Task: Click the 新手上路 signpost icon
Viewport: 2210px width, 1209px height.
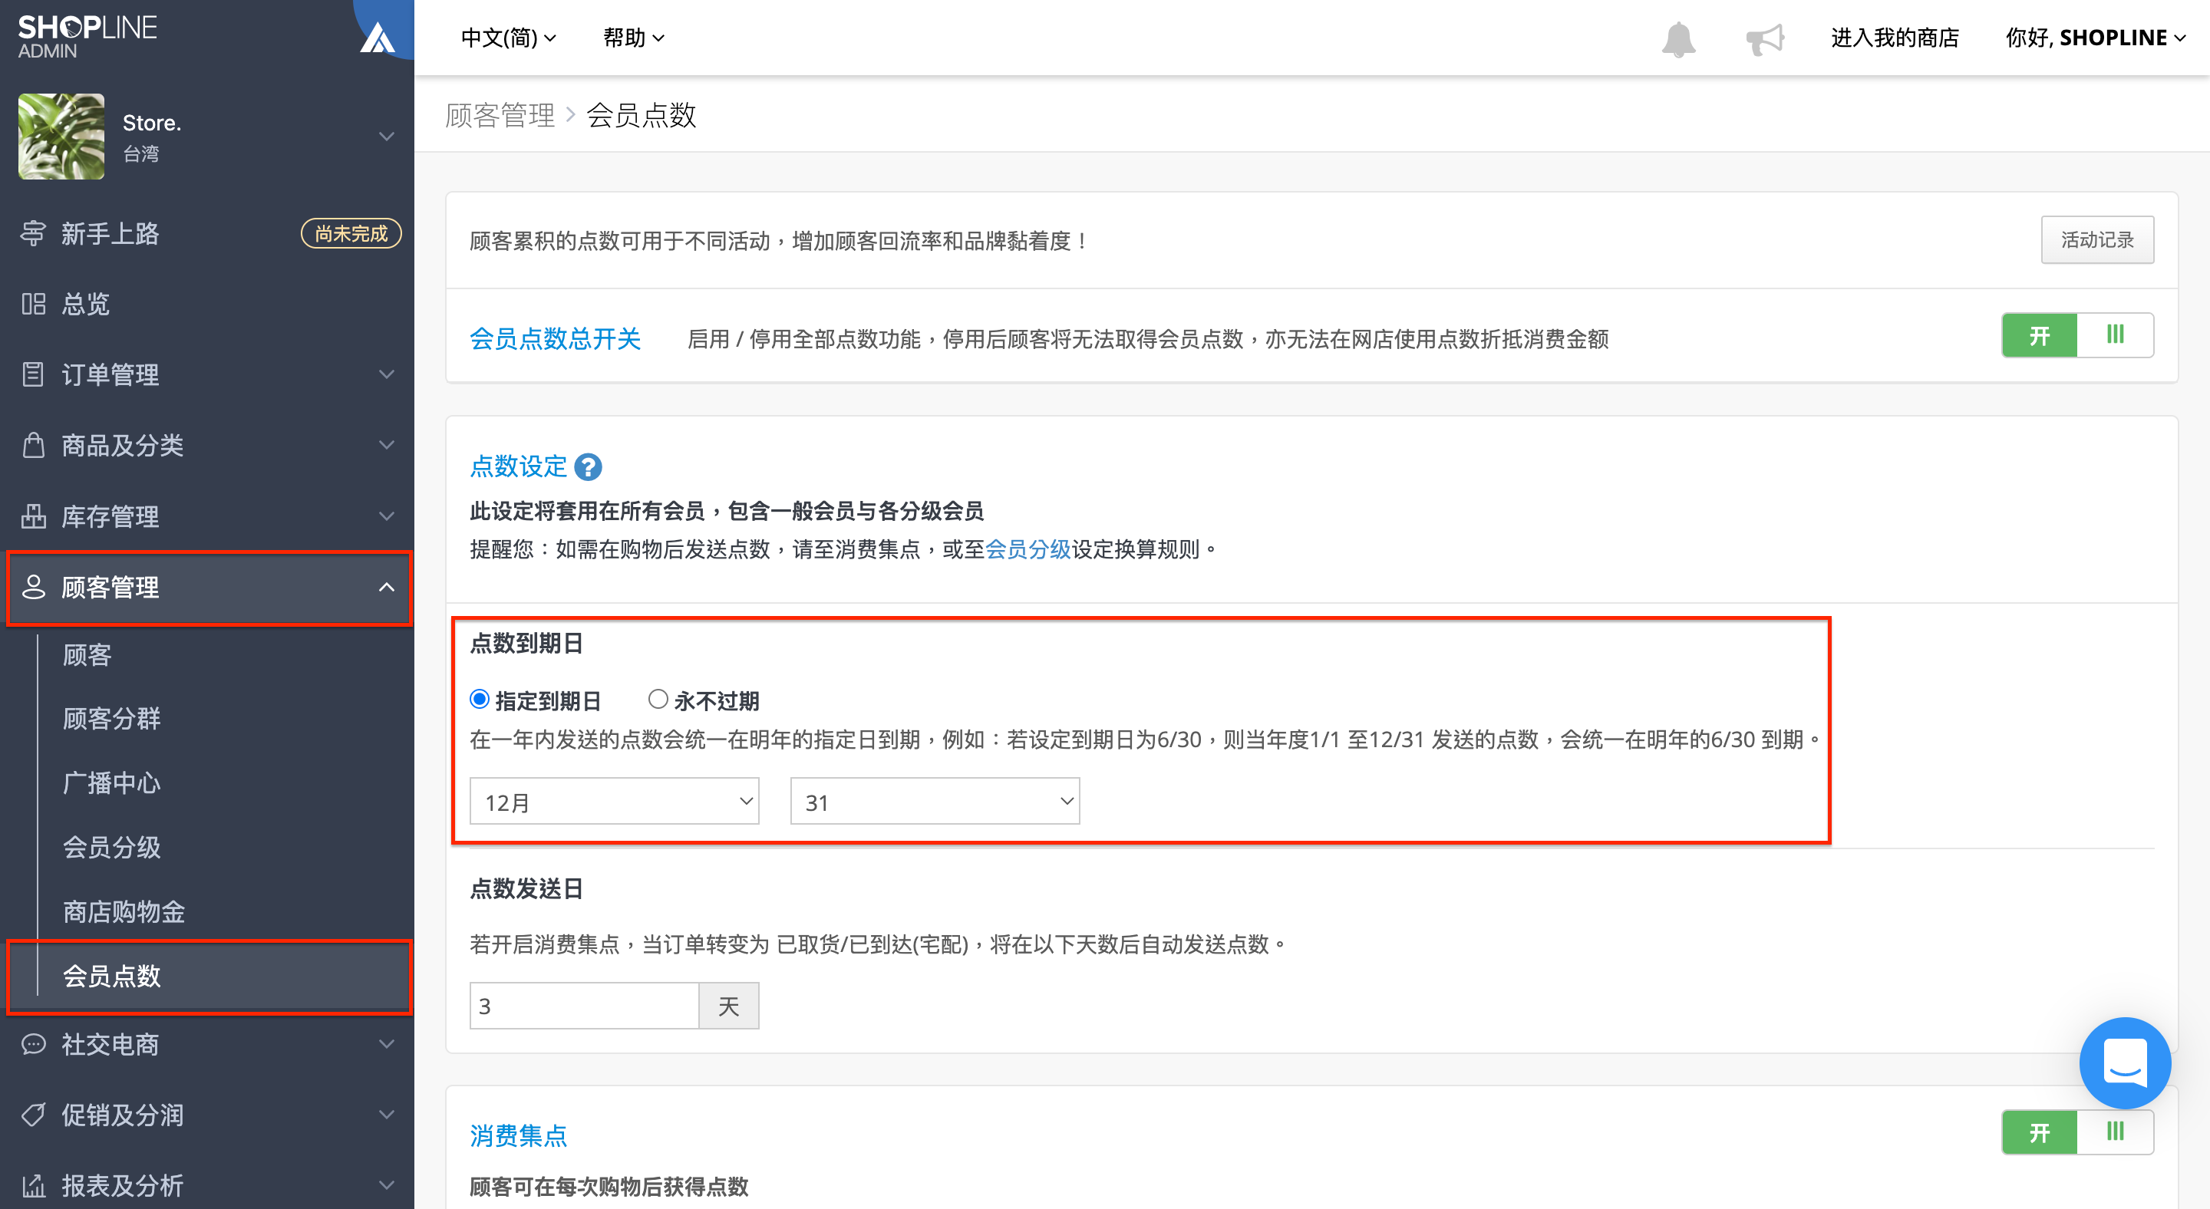Action: pos(34,233)
